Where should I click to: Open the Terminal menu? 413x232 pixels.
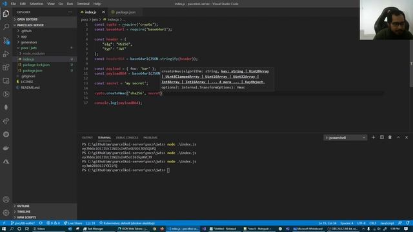pos(83,4)
